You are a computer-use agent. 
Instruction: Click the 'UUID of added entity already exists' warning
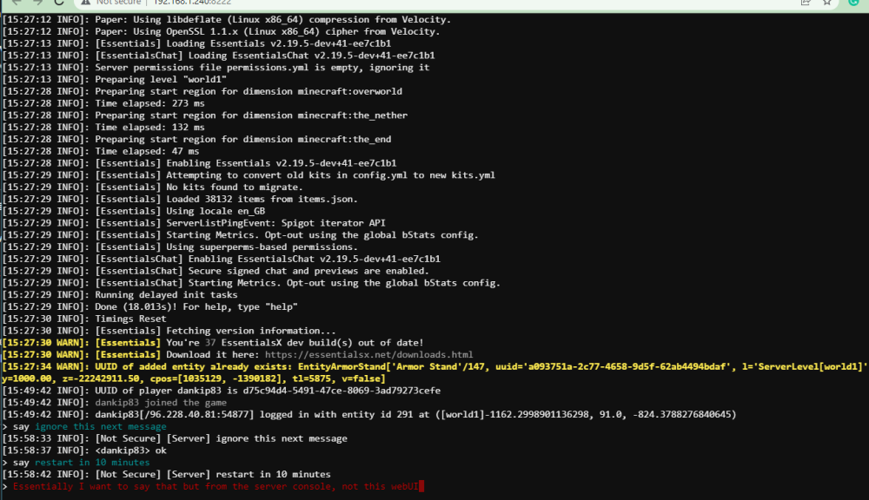pyautogui.click(x=434, y=372)
